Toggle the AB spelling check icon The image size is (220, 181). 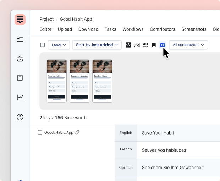[x=145, y=45]
